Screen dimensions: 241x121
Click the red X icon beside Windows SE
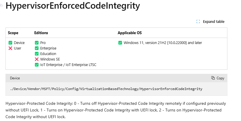click(x=36, y=59)
